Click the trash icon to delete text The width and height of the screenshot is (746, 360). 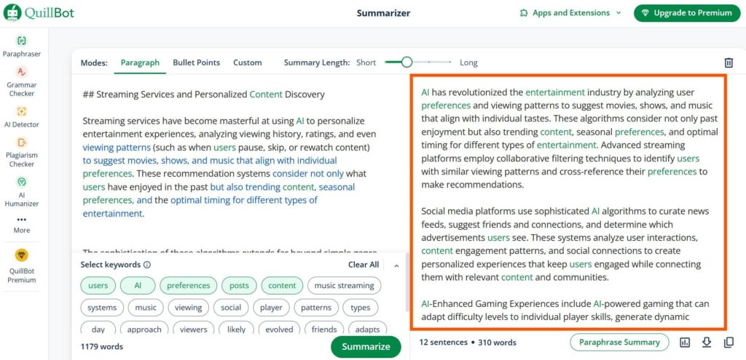729,63
